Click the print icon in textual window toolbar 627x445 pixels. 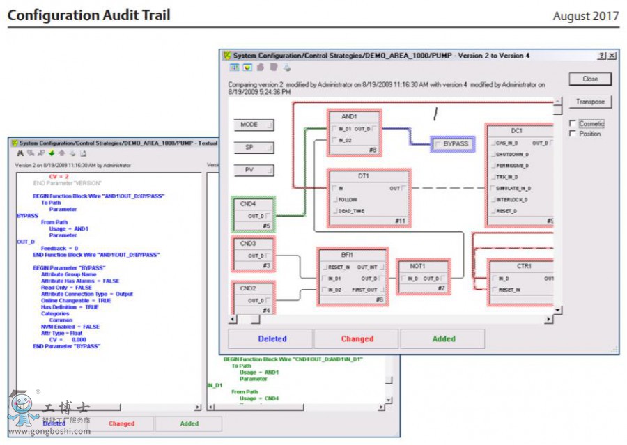72,153
